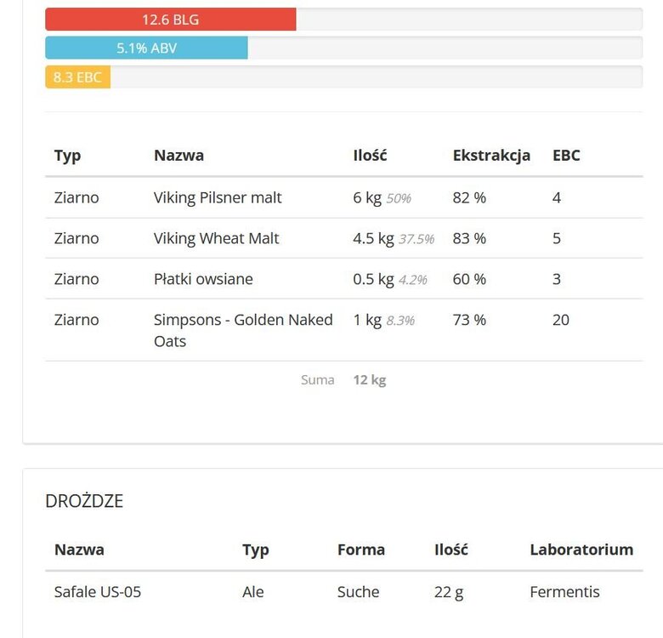Click the 6 kg amount cell
The height and width of the screenshot is (638, 663).
coord(367,197)
